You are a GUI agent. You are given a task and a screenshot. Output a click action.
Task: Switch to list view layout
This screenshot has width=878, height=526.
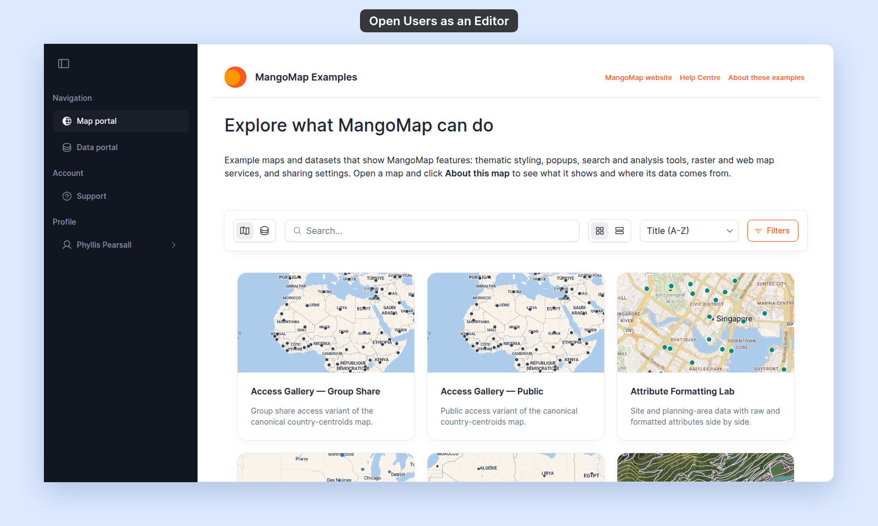[620, 231]
